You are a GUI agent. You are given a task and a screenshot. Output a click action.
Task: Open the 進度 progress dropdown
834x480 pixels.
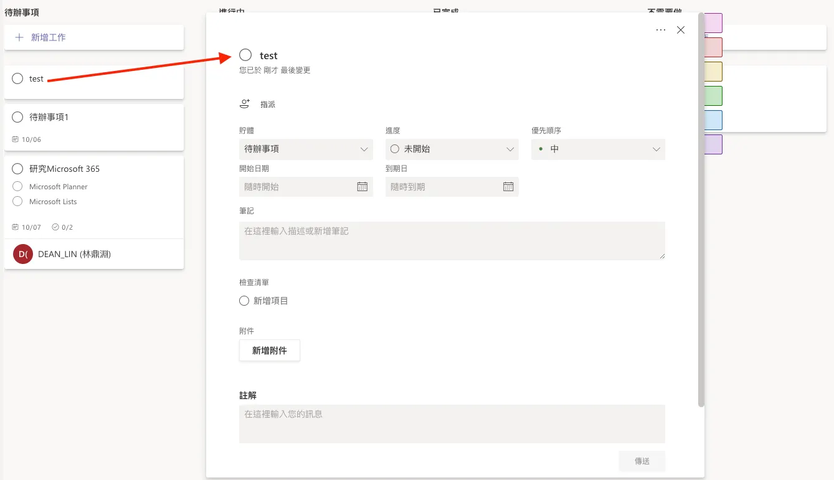452,149
